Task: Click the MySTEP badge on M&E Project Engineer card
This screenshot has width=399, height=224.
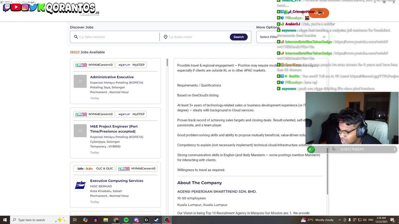Action: 132,114
